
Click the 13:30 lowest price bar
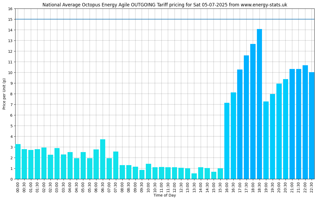194,176
